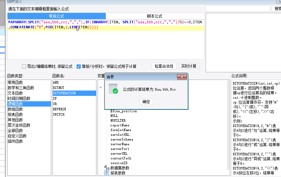Switch to 常规公式 tab

click(57, 16)
